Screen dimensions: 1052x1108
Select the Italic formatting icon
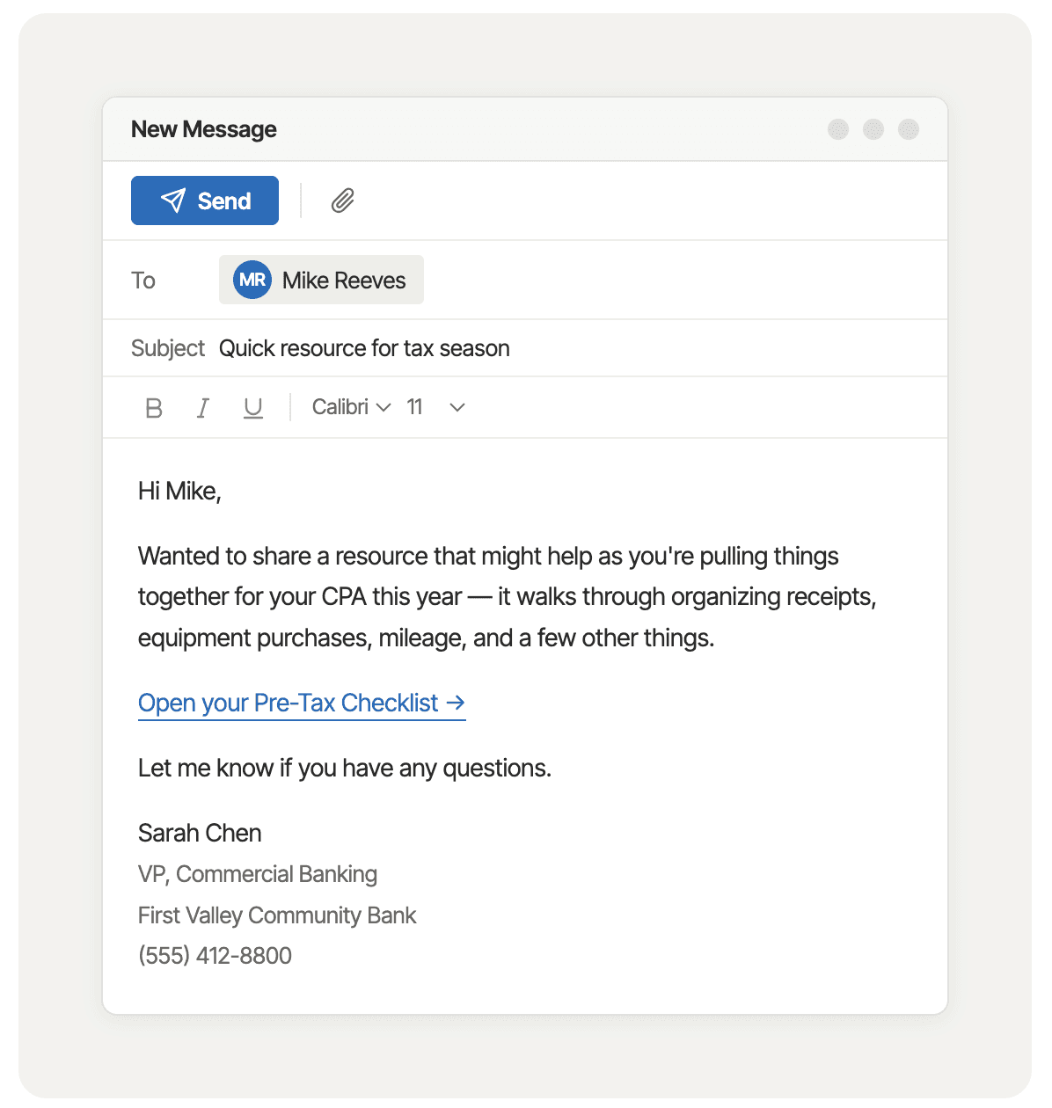[x=203, y=407]
